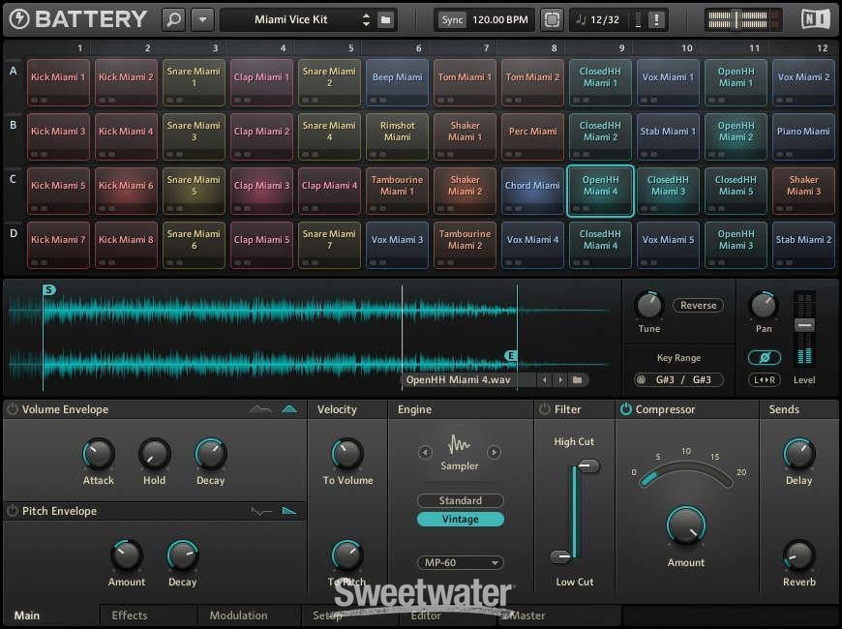Toggle the phase invert button
This screenshot has width=842, height=629.
tap(765, 357)
